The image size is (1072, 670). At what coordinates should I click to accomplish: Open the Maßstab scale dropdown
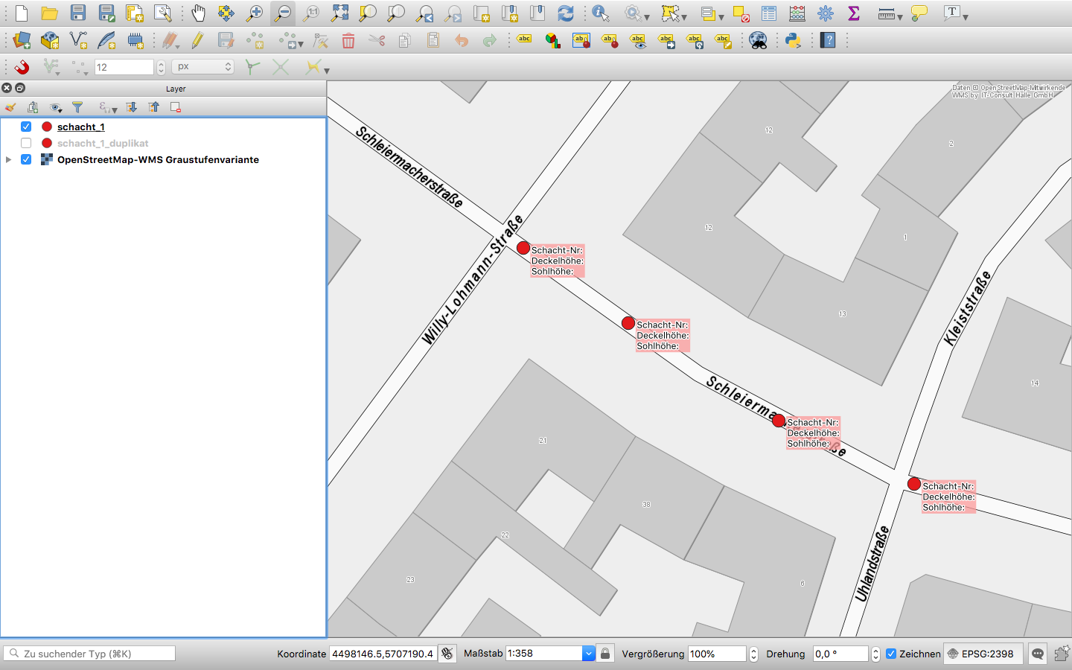pos(588,654)
